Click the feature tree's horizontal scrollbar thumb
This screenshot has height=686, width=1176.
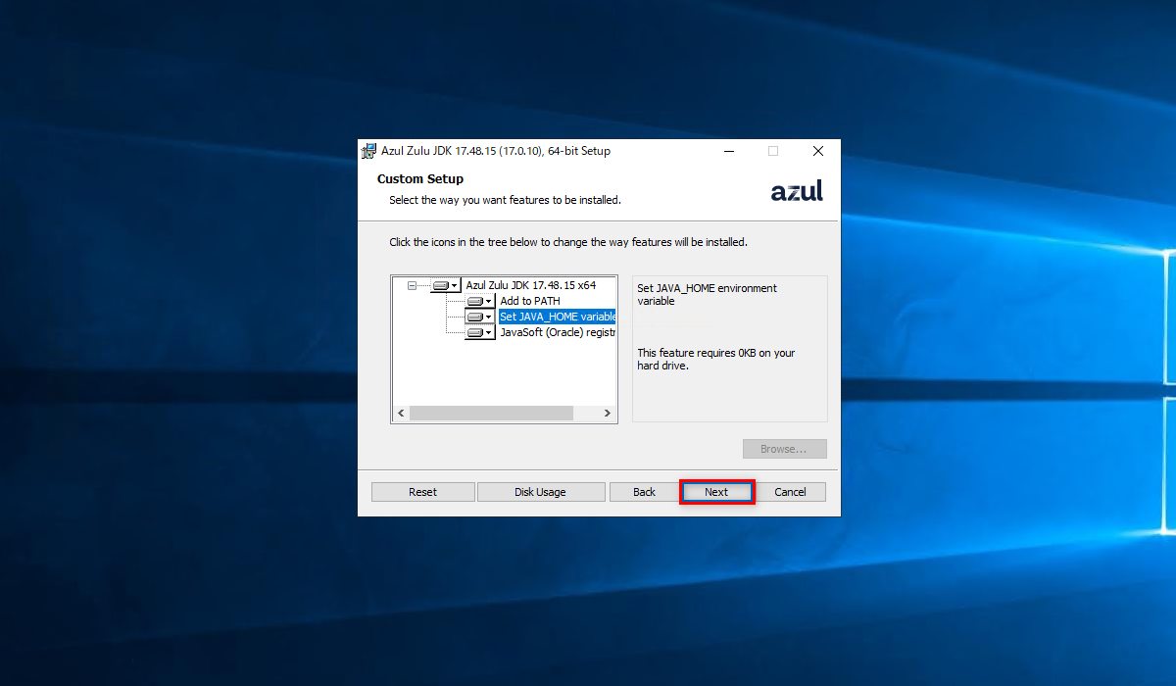(x=491, y=414)
